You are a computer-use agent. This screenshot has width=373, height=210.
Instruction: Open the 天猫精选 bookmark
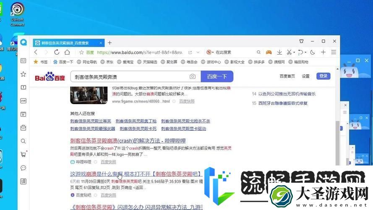click(x=147, y=62)
